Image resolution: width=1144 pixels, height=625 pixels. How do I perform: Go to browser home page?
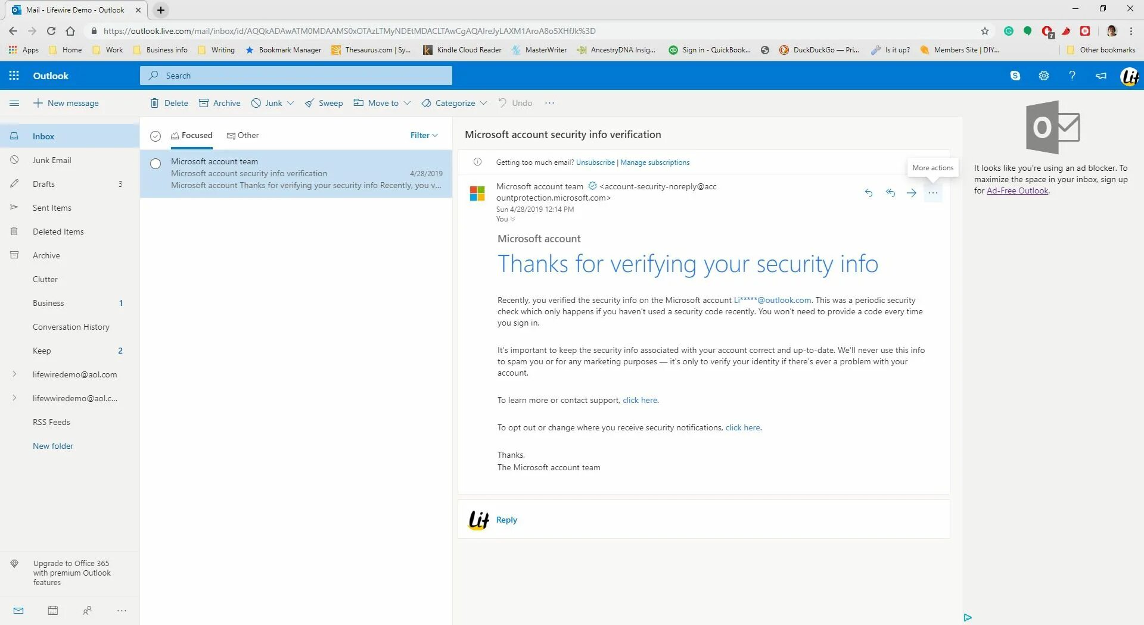point(70,31)
